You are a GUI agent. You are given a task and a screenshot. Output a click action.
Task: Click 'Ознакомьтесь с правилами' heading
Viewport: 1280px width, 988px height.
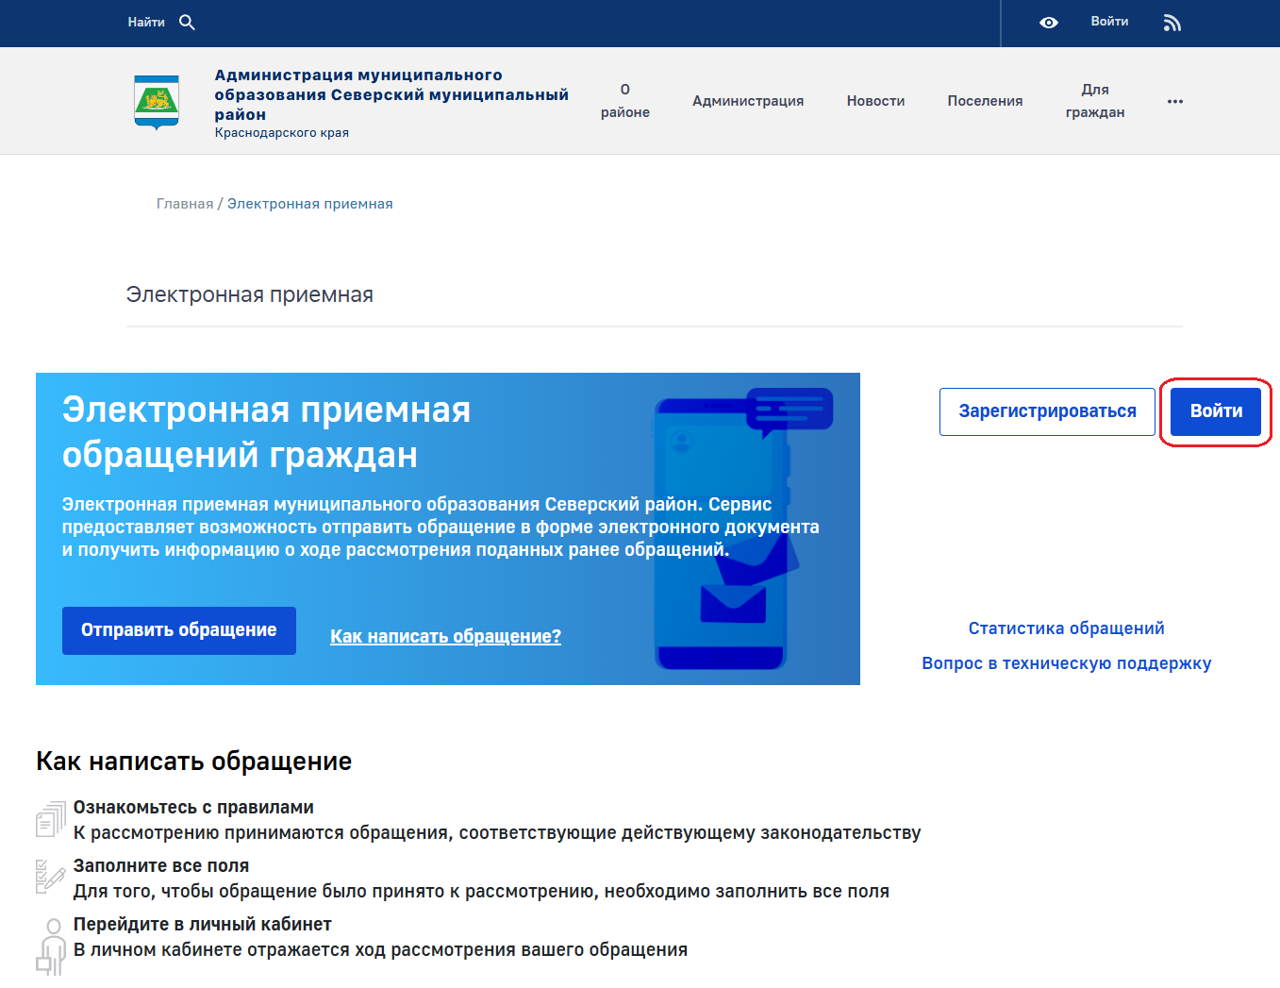[193, 808]
